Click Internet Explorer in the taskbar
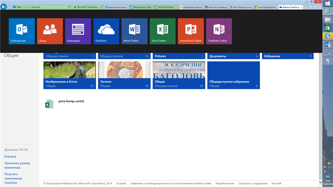 pyautogui.click(x=328, y=11)
